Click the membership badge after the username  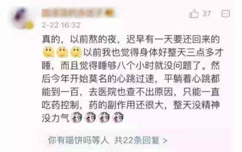pos(110,13)
